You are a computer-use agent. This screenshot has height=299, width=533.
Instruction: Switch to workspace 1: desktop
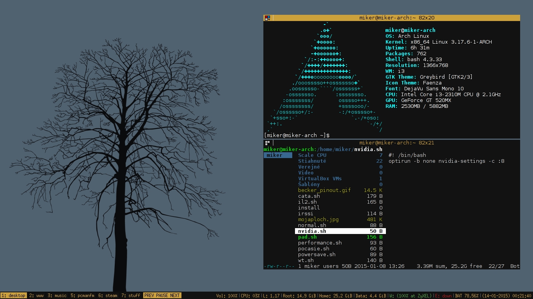click(x=14, y=295)
